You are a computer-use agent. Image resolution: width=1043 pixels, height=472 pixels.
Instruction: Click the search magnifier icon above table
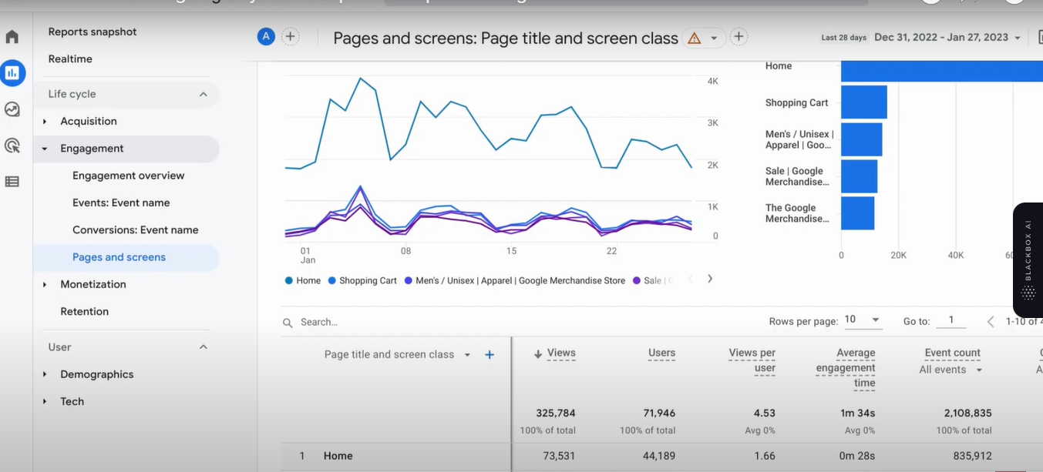point(288,323)
